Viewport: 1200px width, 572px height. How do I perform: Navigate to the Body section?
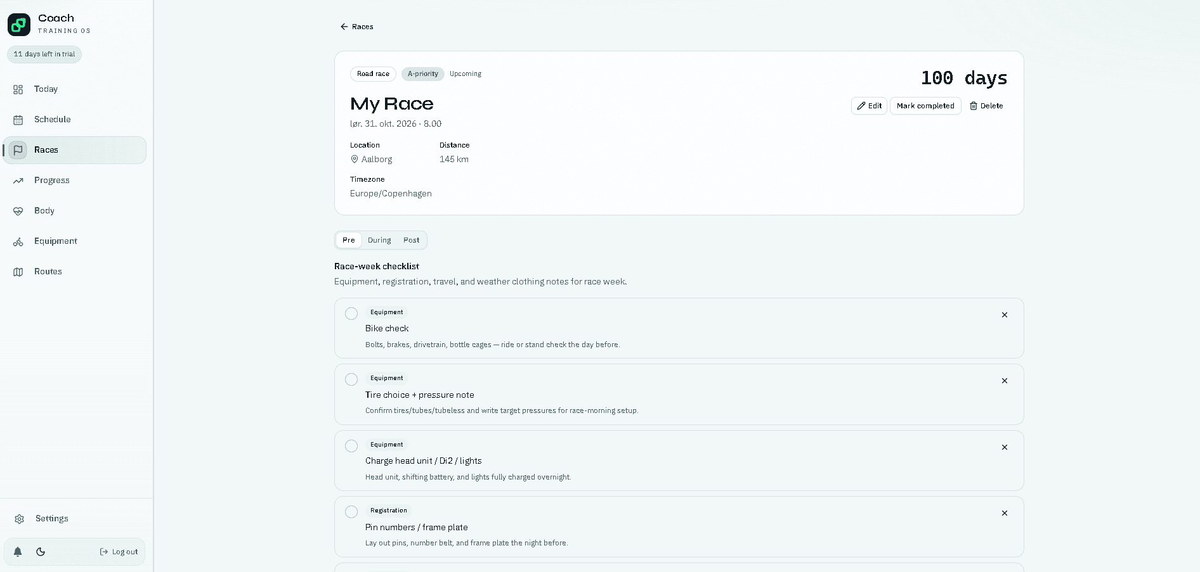point(74,211)
